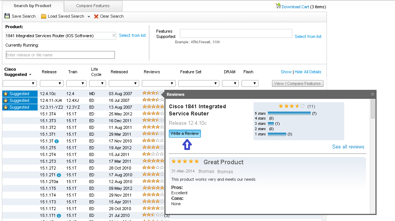Click the info icon next to release 15.1.3T

click(57, 141)
